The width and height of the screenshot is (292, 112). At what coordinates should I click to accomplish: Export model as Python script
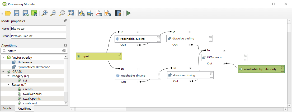tap(81, 13)
